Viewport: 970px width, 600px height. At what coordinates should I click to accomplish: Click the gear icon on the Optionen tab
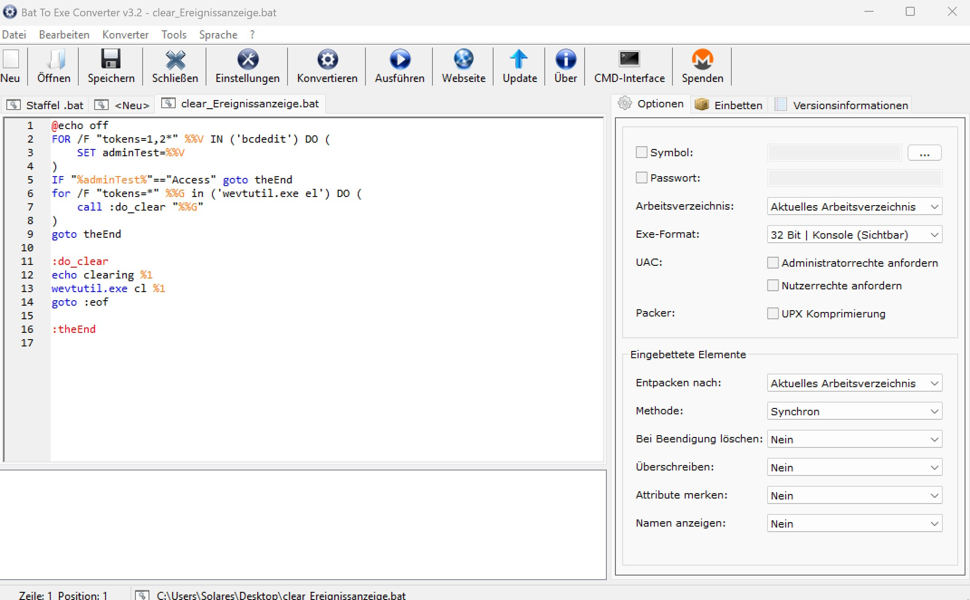coord(625,103)
